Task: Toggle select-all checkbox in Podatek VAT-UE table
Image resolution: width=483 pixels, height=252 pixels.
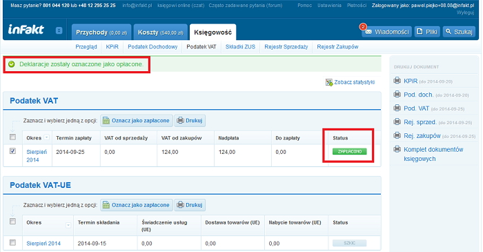Action: 12,222
